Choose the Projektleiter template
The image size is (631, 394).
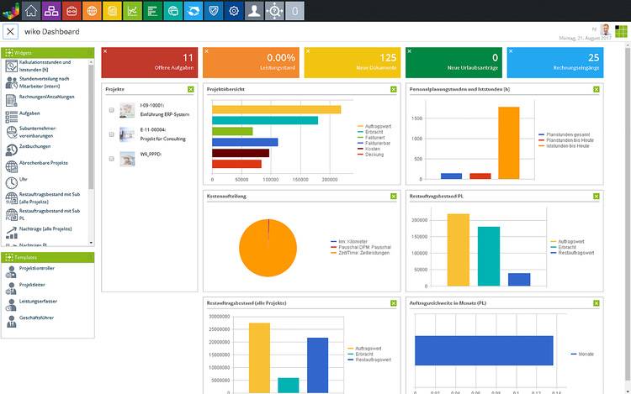click(x=32, y=285)
